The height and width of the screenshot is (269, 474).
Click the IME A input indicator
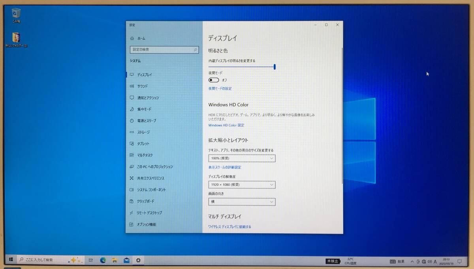tap(435, 261)
